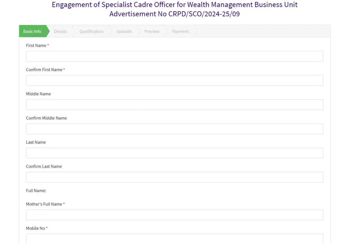349x243 pixels.
Task: Switch to the Details step tab
Action: point(60,31)
